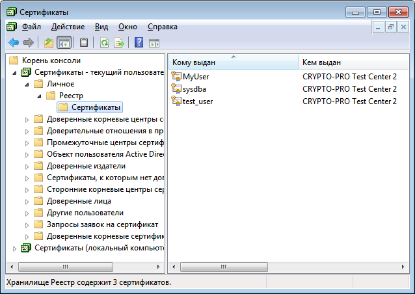The image size is (415, 294).
Task: Expand Доверенные издатели node
Action: [x=27, y=167]
